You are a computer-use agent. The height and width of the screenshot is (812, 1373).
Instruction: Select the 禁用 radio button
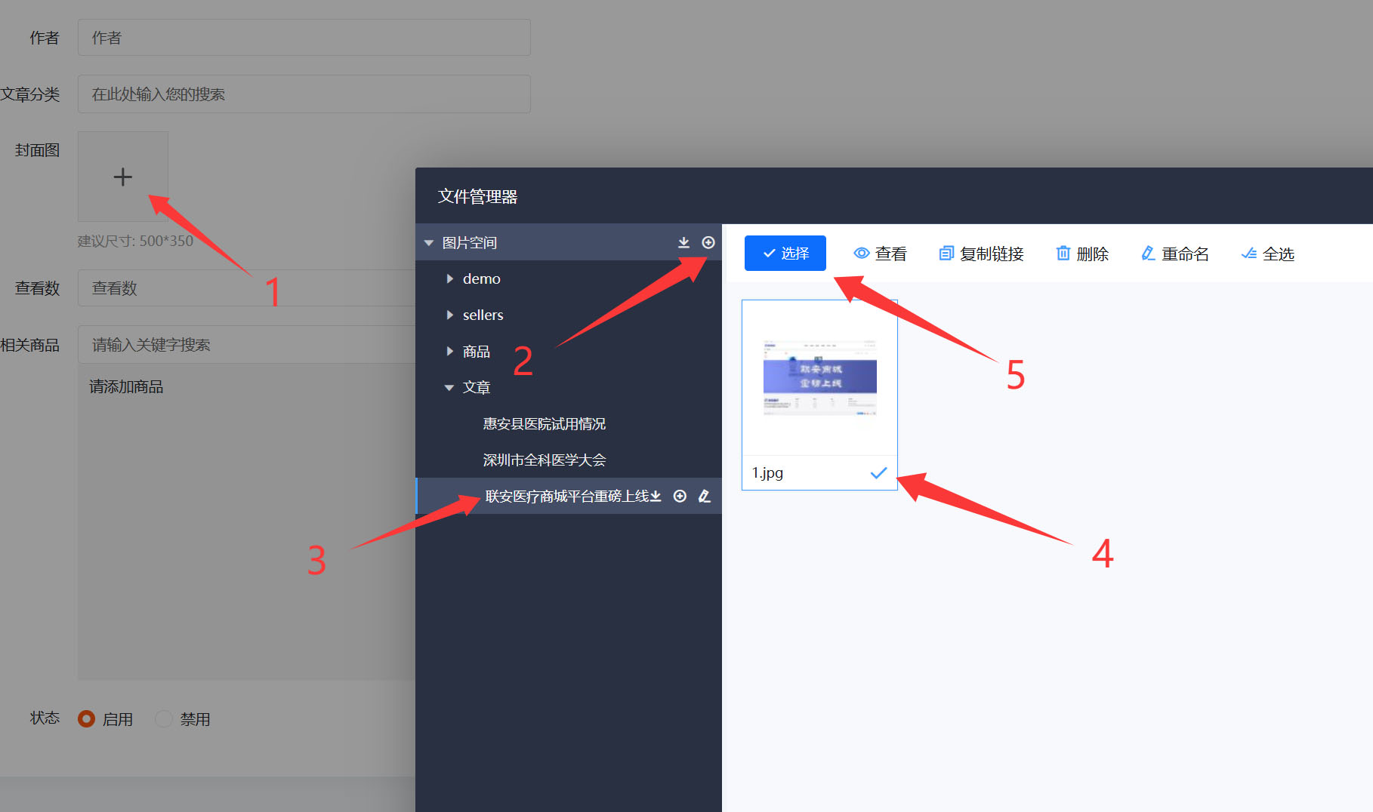[x=163, y=718]
